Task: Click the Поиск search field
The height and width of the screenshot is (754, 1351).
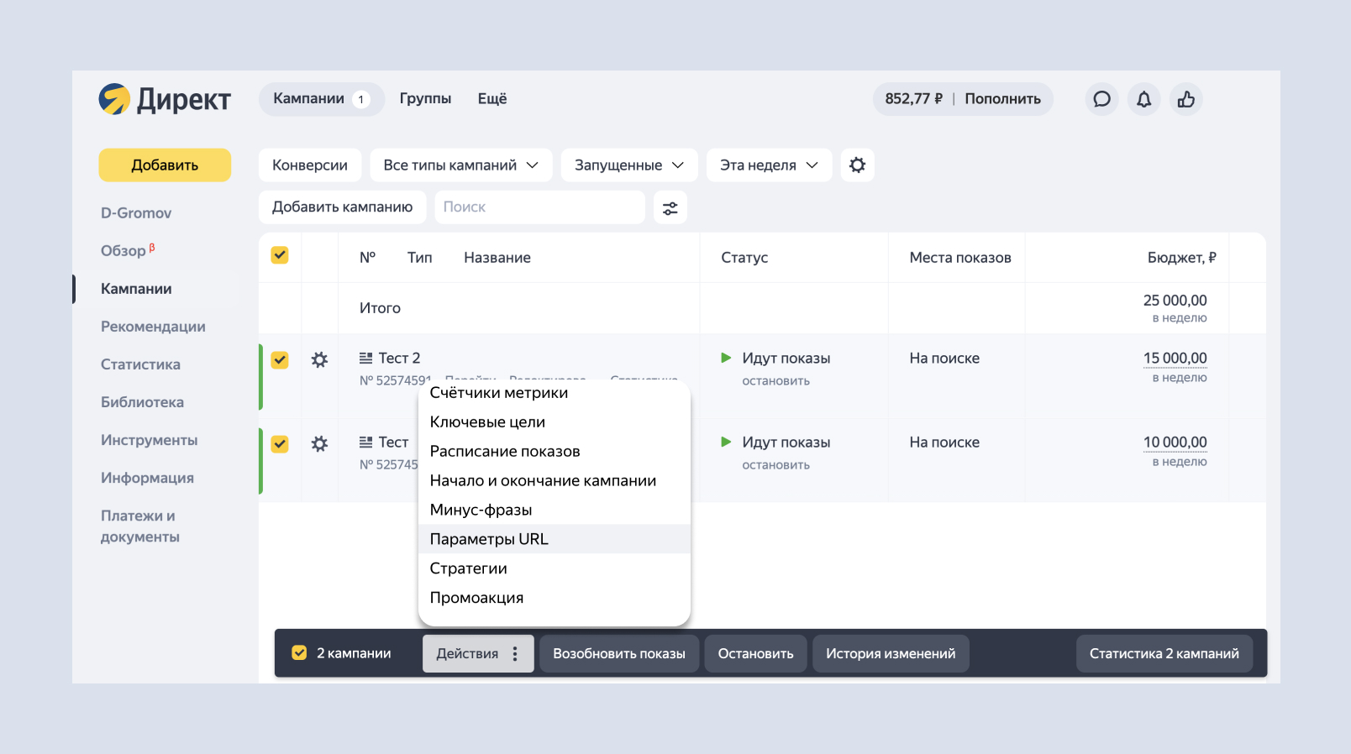Action: click(x=539, y=207)
